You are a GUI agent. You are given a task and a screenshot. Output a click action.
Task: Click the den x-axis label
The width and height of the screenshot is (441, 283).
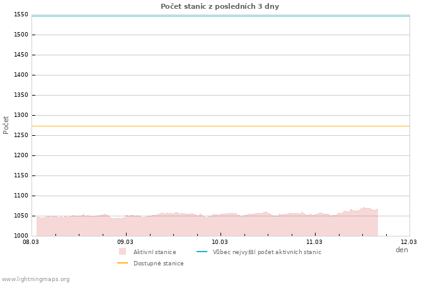(x=401, y=250)
